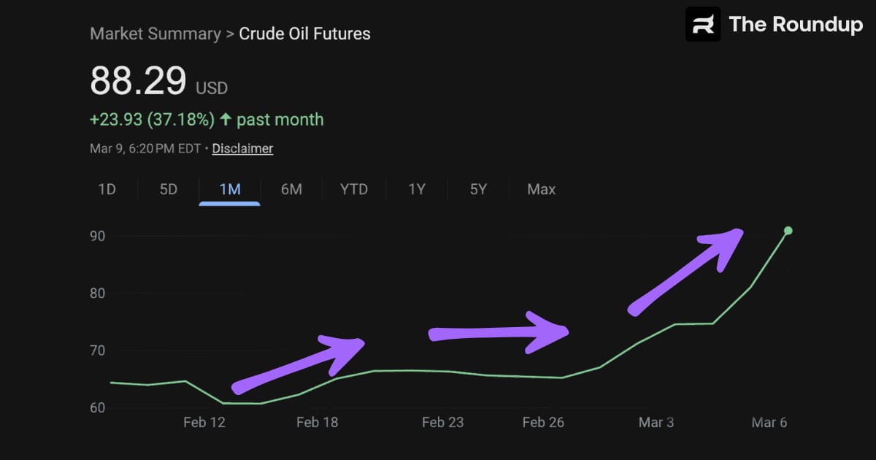Select the Max time range
Screen dimensions: 876x460
point(541,189)
